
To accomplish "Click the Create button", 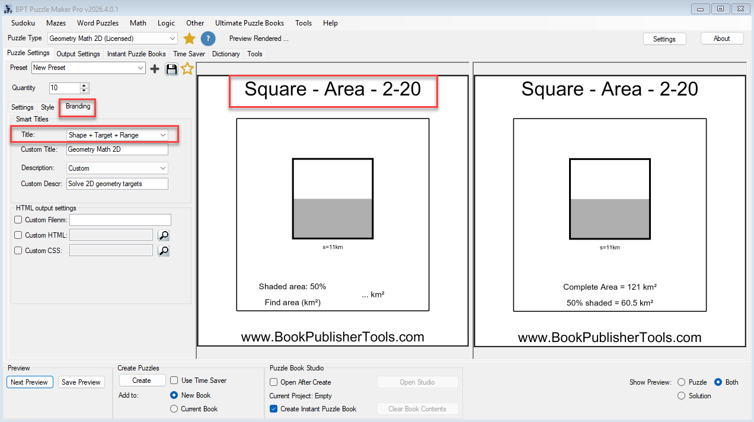I will click(x=142, y=381).
